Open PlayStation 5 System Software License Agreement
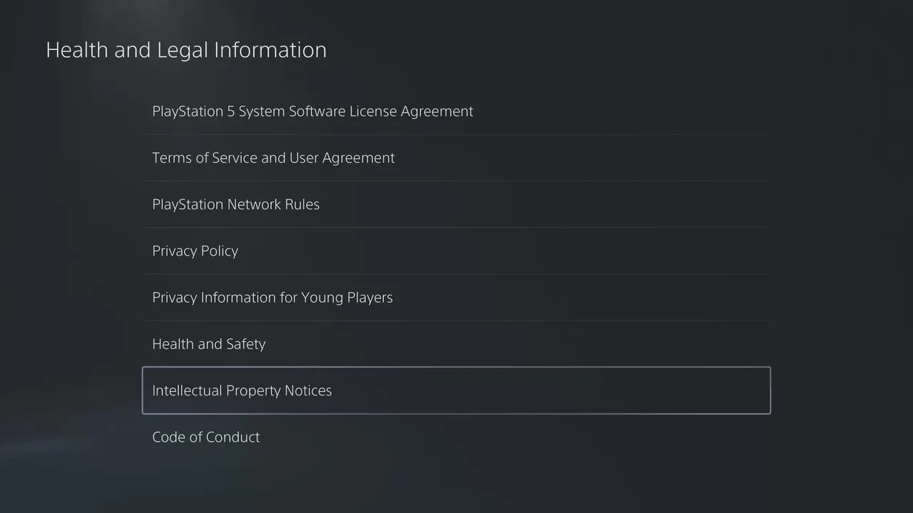Screen dimensions: 913x513 456,111
